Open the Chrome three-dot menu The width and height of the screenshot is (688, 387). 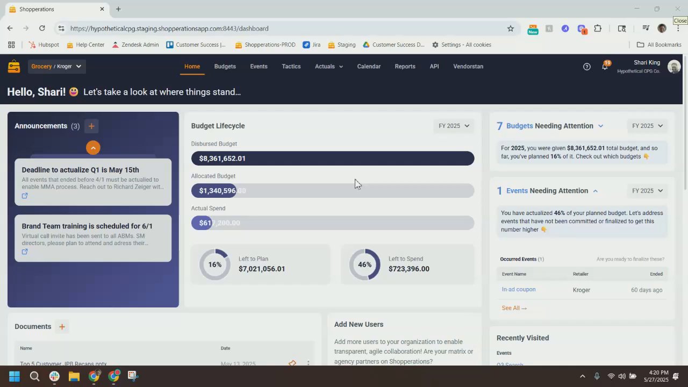677,28
